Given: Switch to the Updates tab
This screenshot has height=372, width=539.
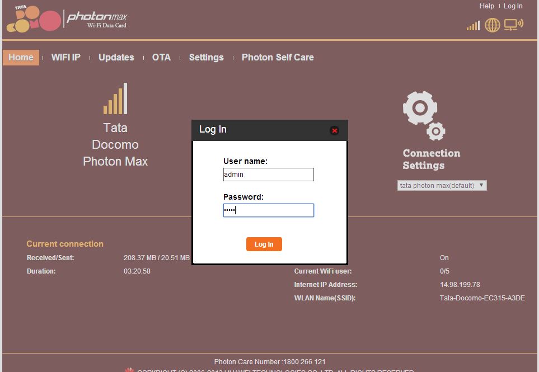Looking at the screenshot, I should [116, 58].
